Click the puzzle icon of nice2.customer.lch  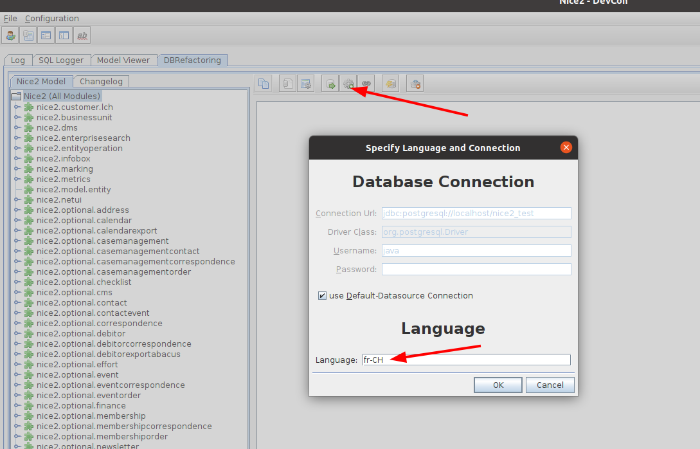29,107
